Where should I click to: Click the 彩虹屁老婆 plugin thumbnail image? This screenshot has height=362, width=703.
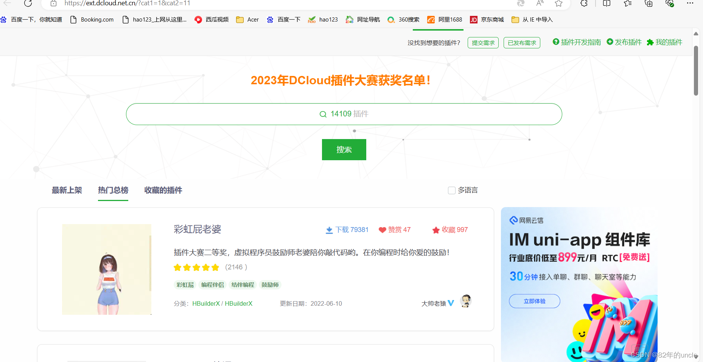click(106, 269)
